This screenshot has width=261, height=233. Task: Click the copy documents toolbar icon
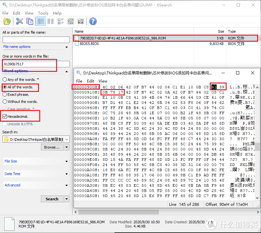coord(30,21)
